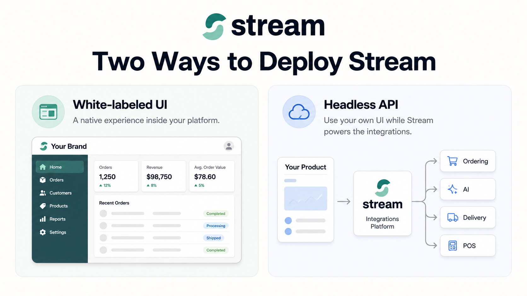Click the Your Brand logo icon

click(x=43, y=146)
